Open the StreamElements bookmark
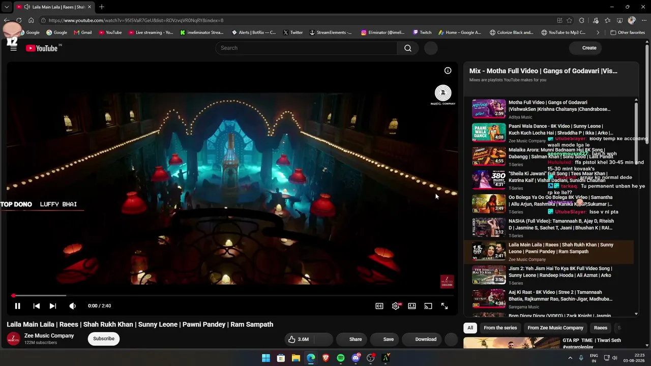 331,33
